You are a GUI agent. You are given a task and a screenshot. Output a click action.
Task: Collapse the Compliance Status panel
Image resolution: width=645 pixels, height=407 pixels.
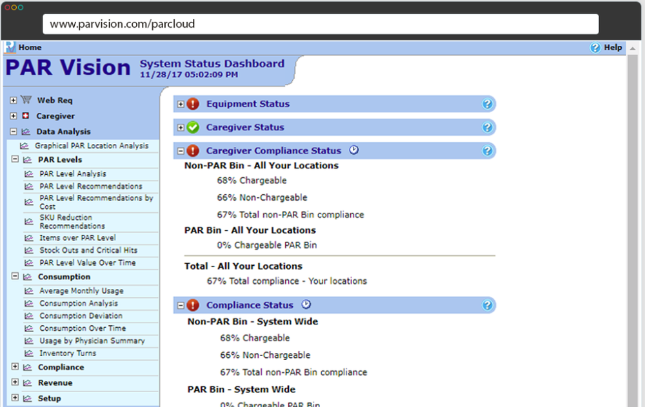pyautogui.click(x=181, y=305)
